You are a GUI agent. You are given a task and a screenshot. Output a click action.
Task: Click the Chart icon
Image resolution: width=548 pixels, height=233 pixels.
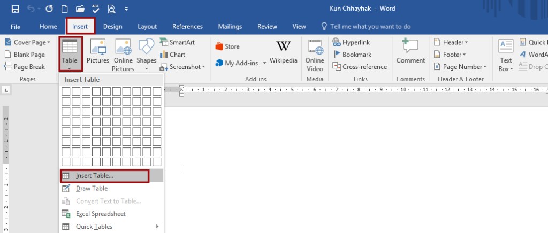coord(172,55)
